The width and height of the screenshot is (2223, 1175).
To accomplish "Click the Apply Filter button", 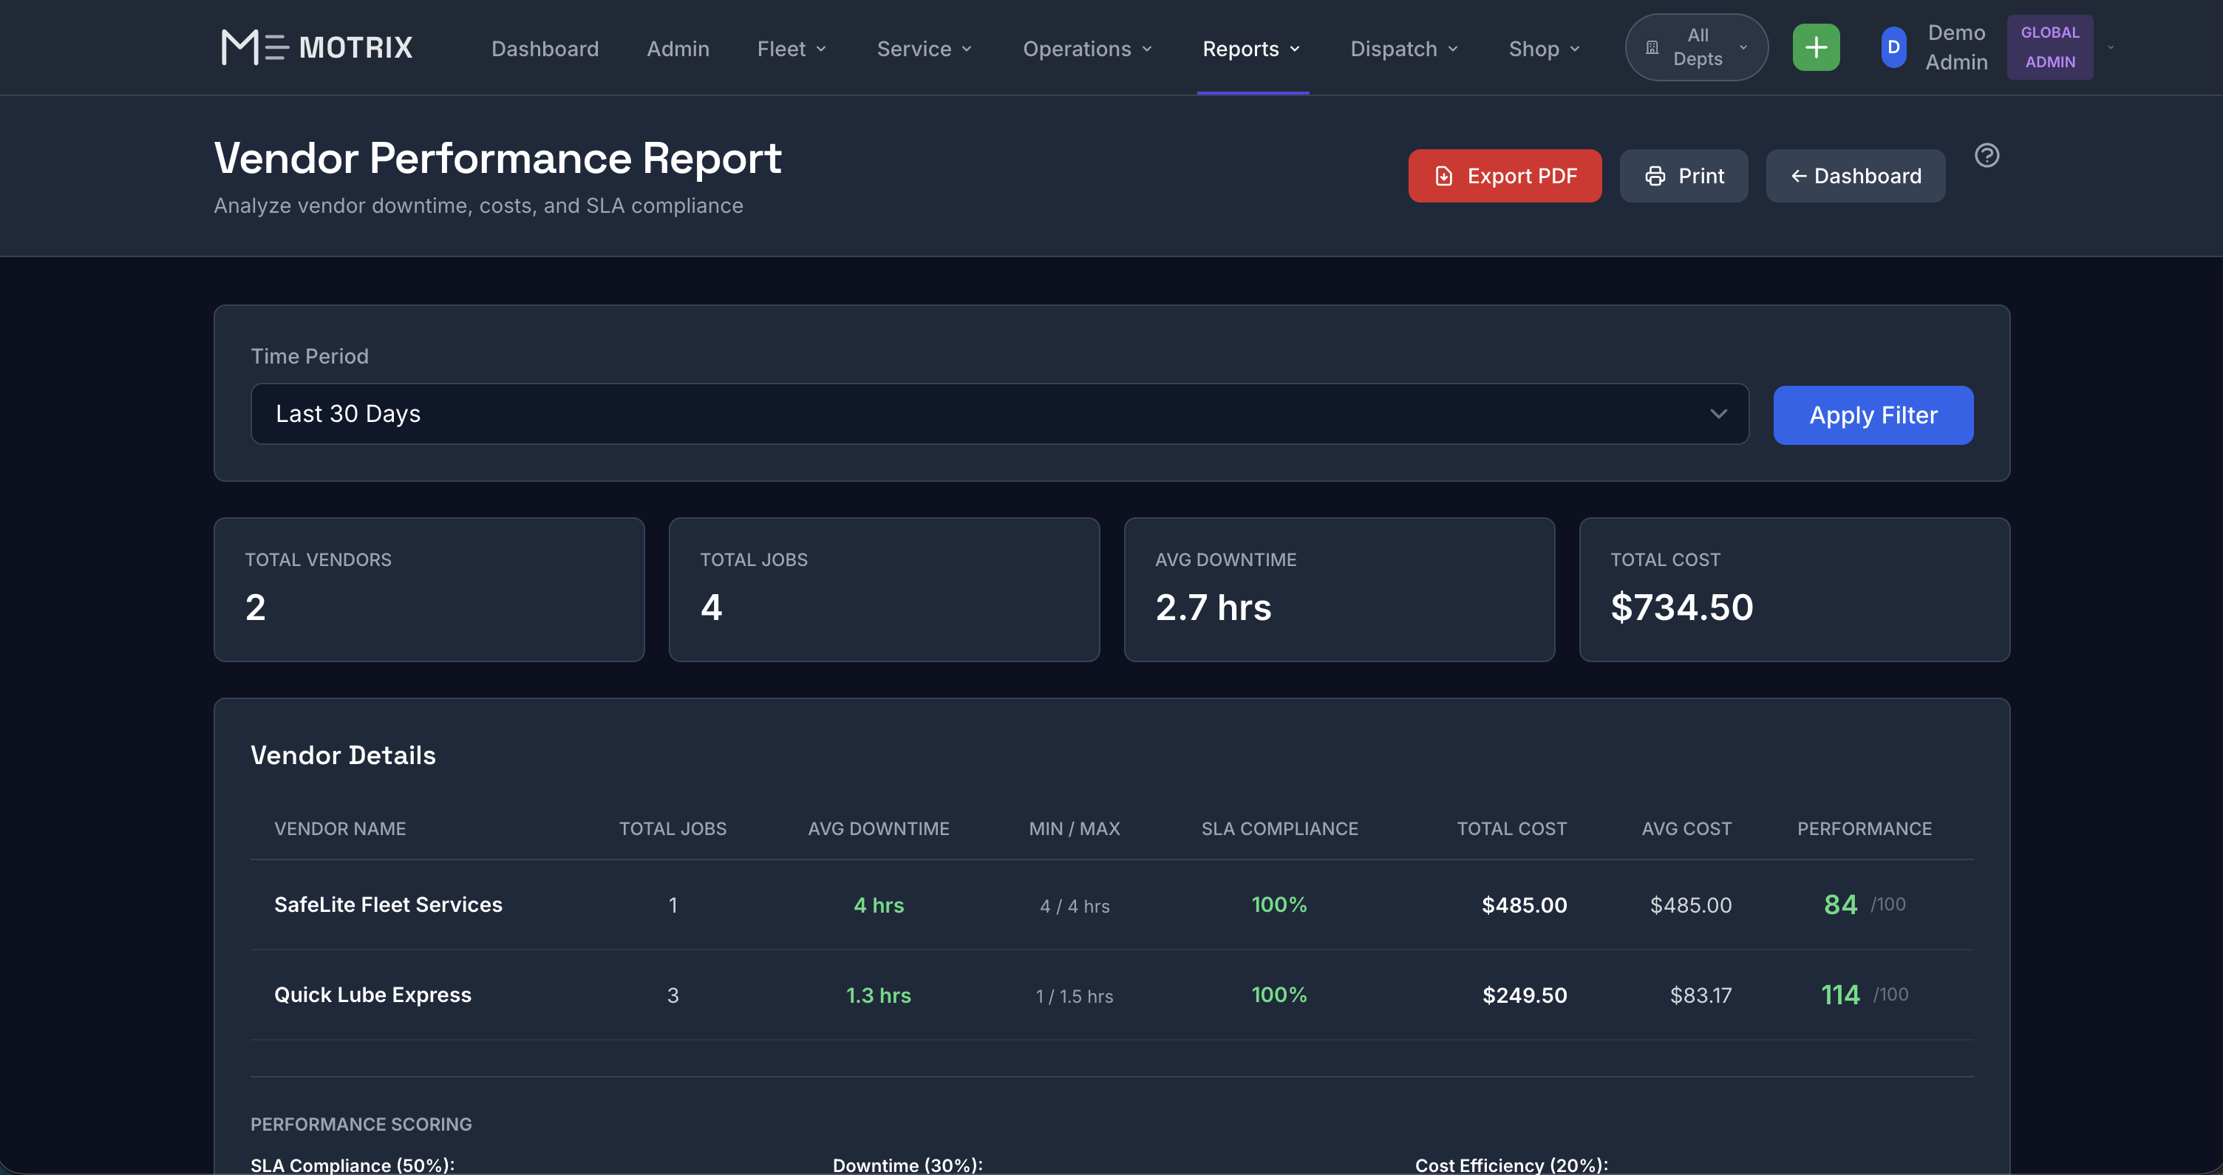I will click(1873, 415).
